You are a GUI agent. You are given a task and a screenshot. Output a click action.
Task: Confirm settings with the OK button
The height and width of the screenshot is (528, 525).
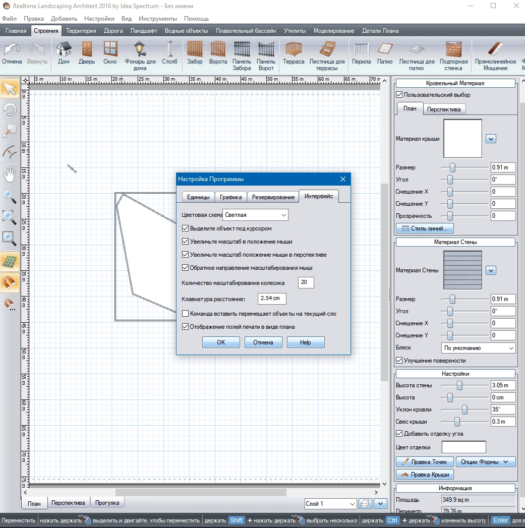[x=221, y=342]
